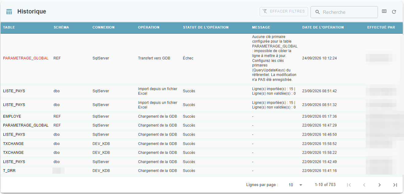The height and width of the screenshot is (194, 404).
Task: Focus the Recherche search field
Action: [x=344, y=12]
